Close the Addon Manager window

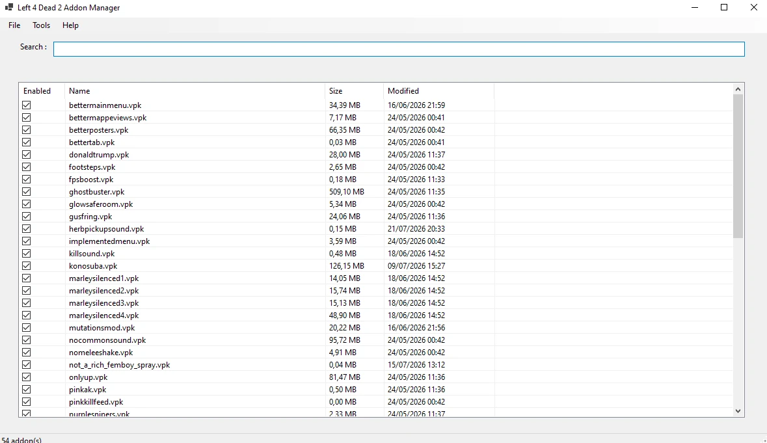tap(753, 7)
